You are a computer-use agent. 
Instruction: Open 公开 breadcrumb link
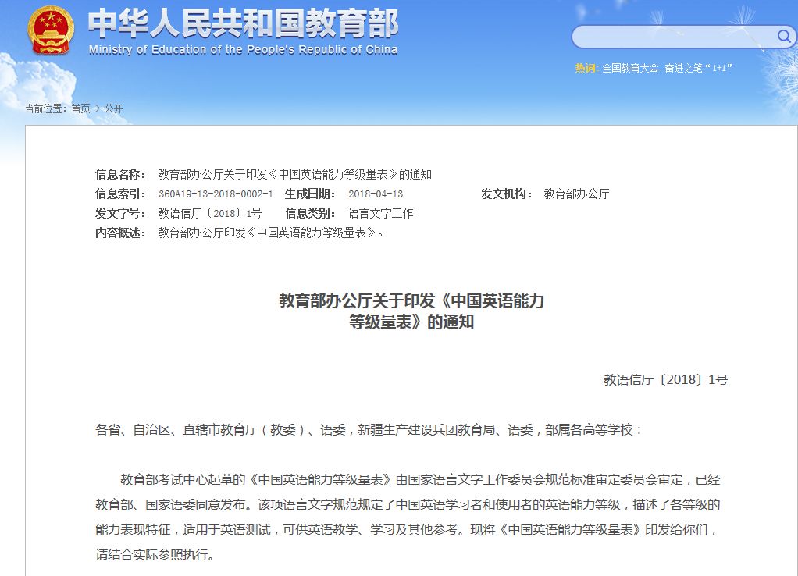pyautogui.click(x=113, y=108)
